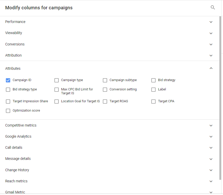Enable Location Goal for Target IS

coord(56,101)
